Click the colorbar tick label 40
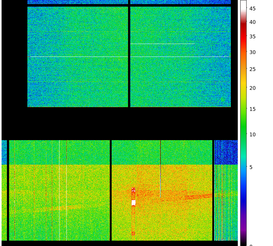This screenshot has width=273, height=246. [x=252, y=22]
